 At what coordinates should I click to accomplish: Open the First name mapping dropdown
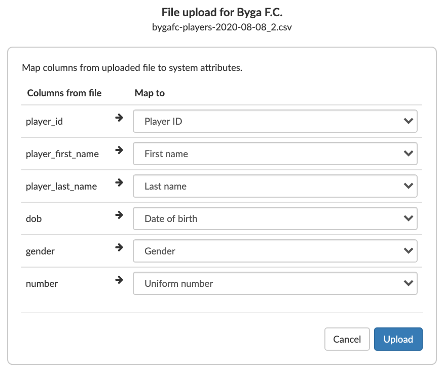275,154
